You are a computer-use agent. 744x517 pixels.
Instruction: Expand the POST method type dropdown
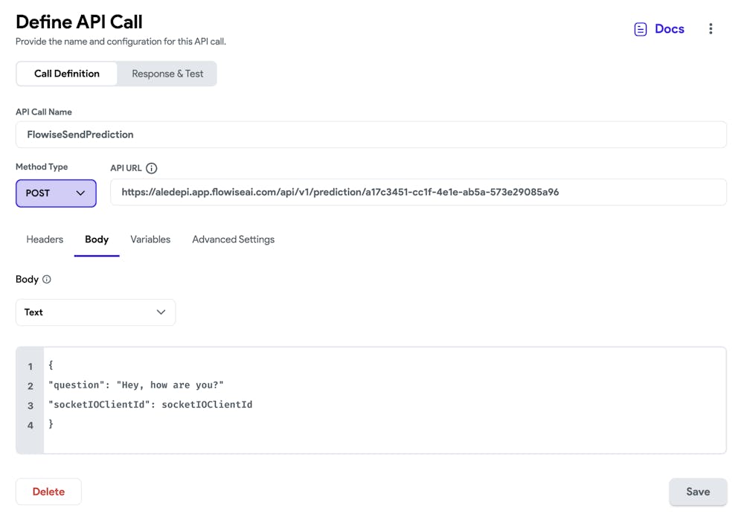point(56,193)
